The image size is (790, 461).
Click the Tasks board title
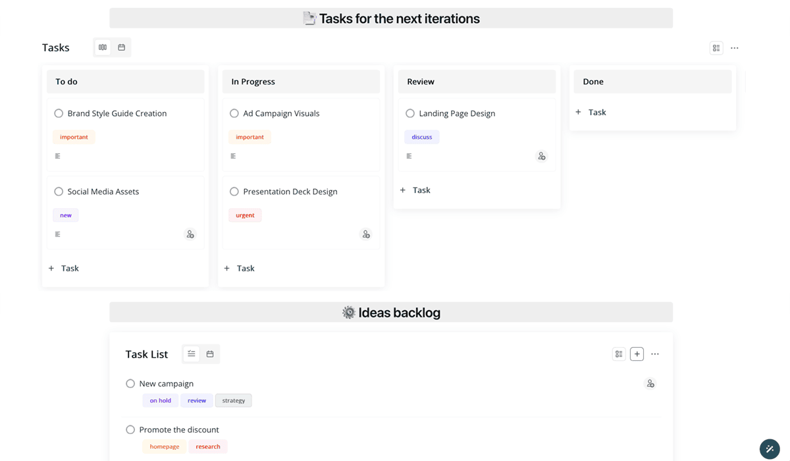56,47
